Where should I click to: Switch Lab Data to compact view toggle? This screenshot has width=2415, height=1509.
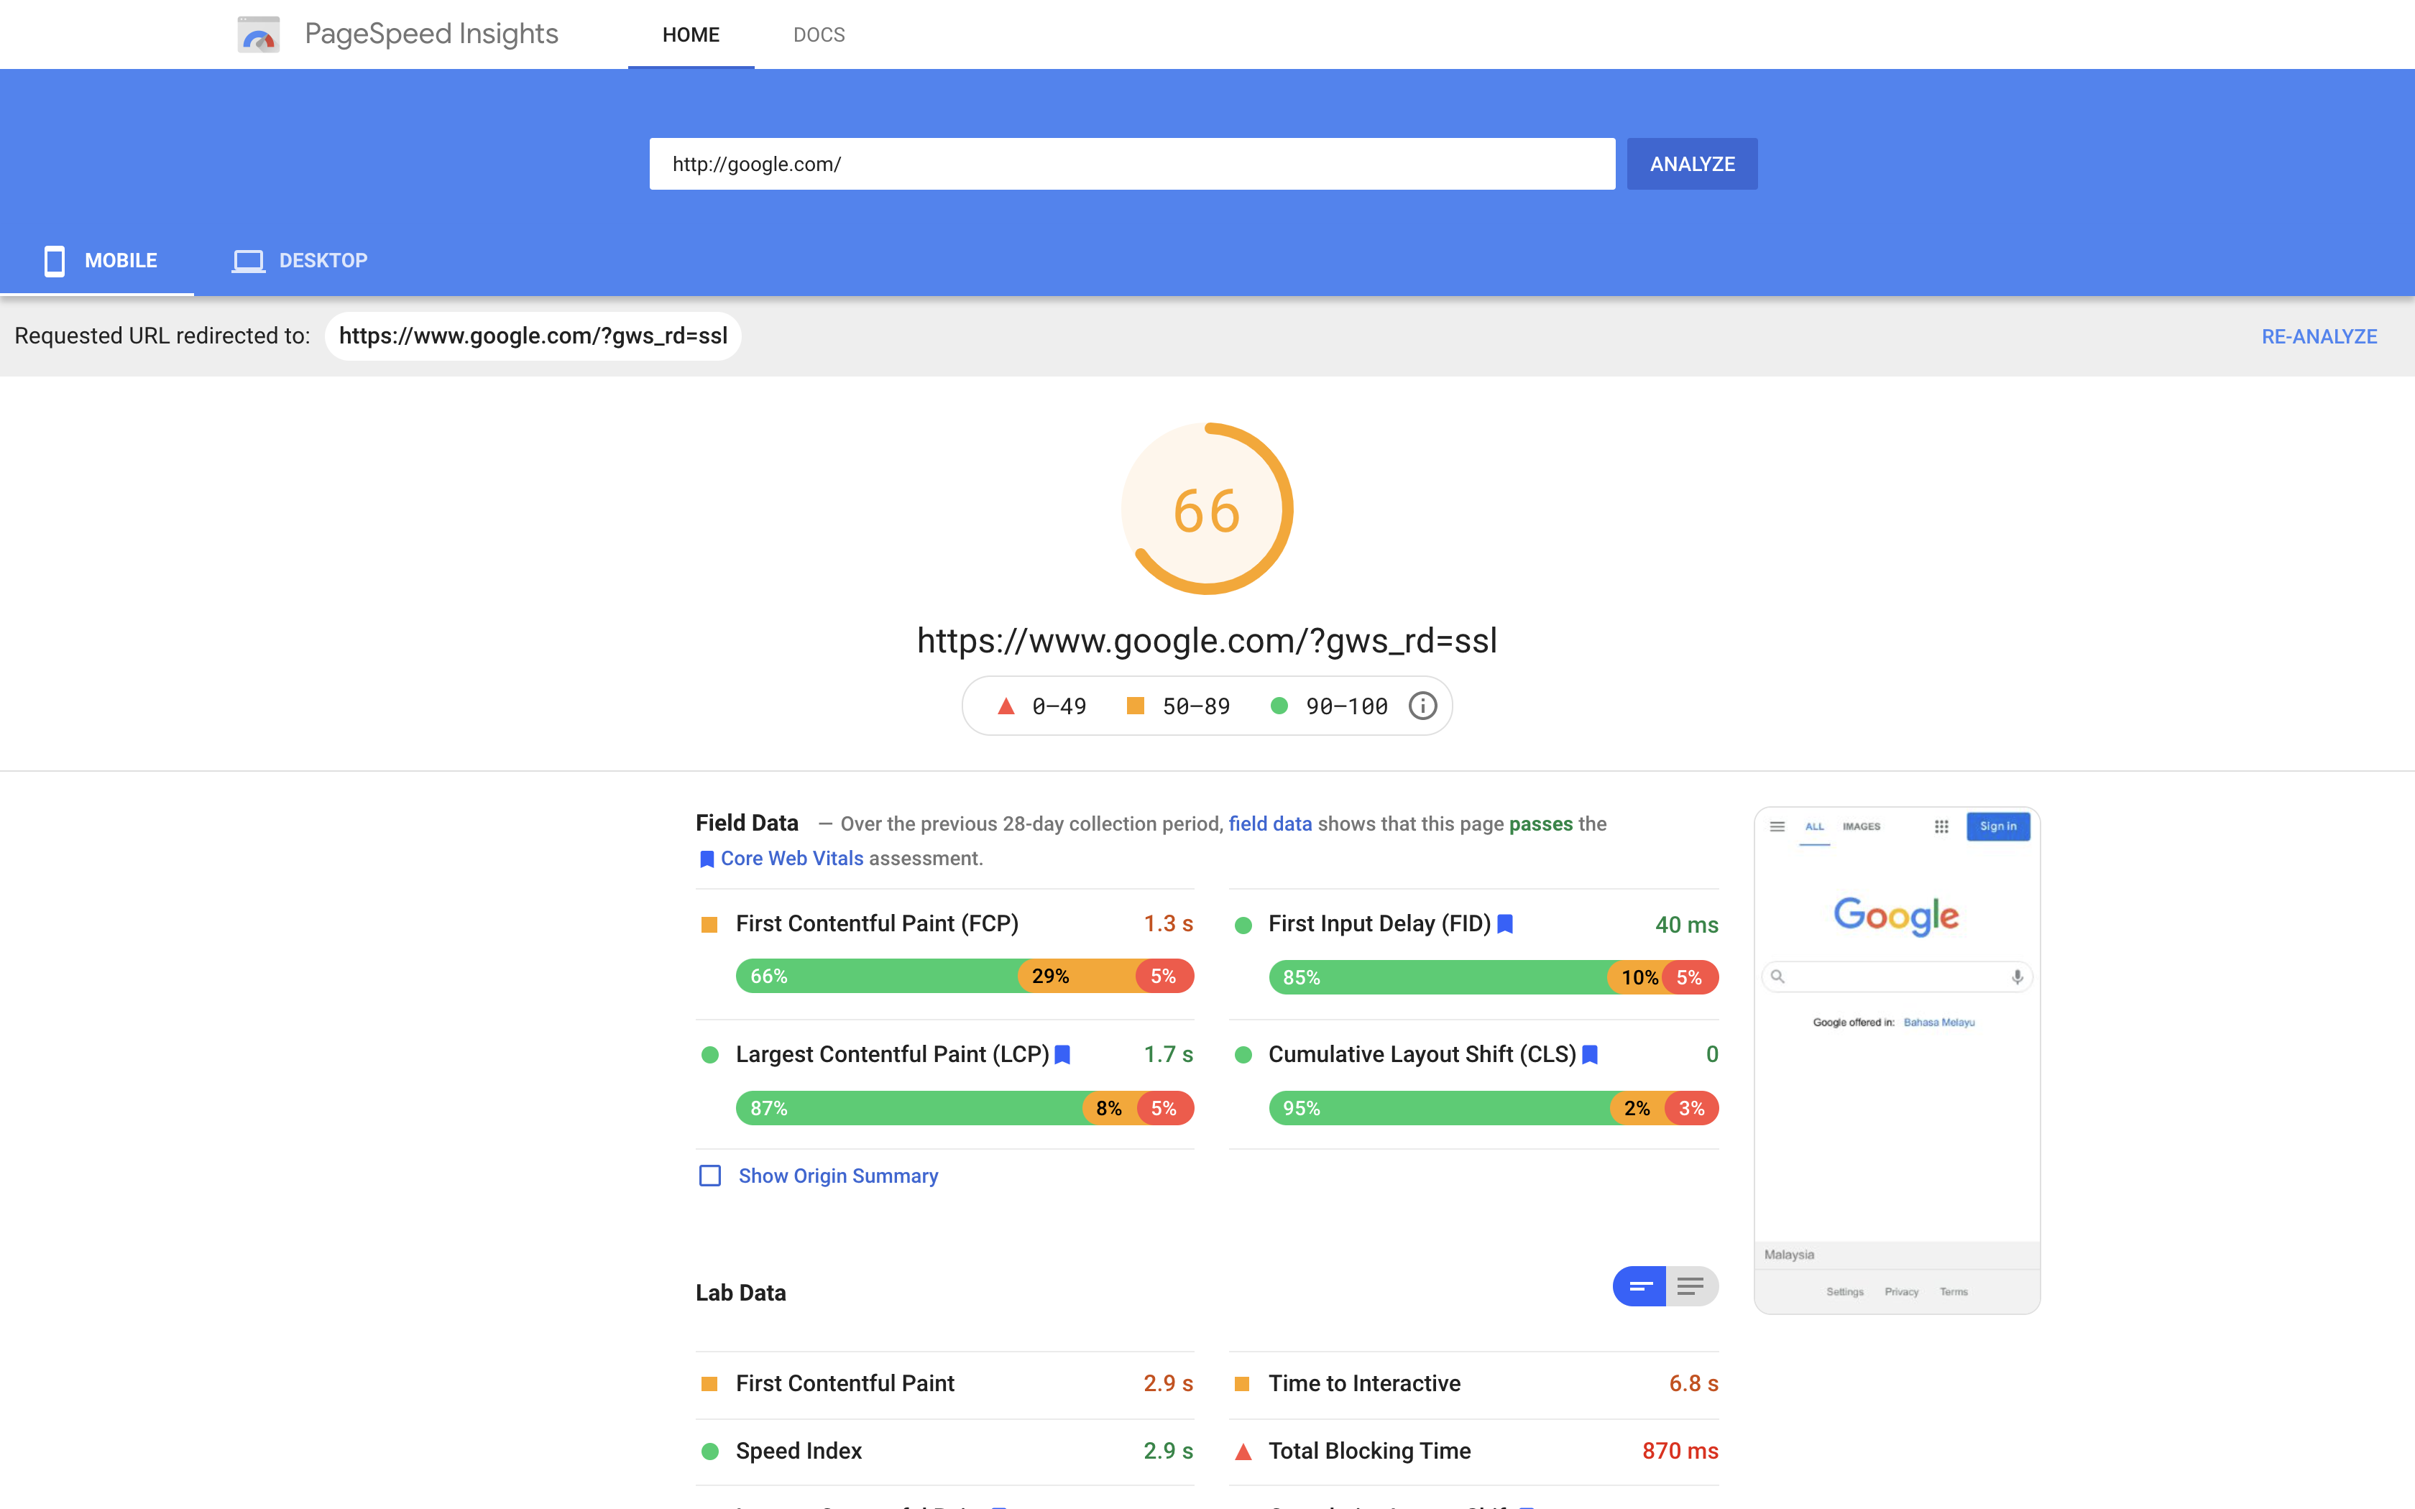pyautogui.click(x=1639, y=1286)
